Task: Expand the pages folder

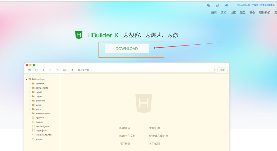Action: click(30, 96)
